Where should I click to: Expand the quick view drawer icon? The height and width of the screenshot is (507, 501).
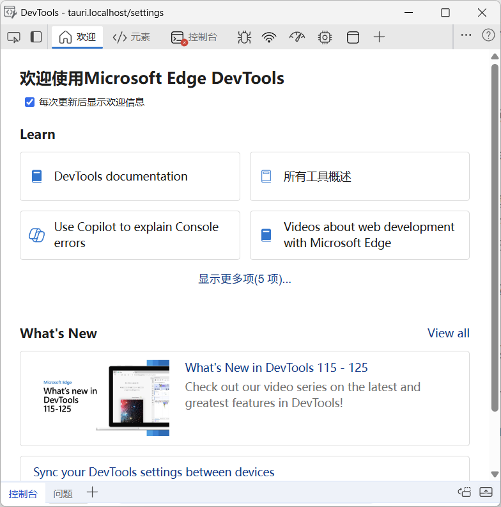tap(486, 492)
